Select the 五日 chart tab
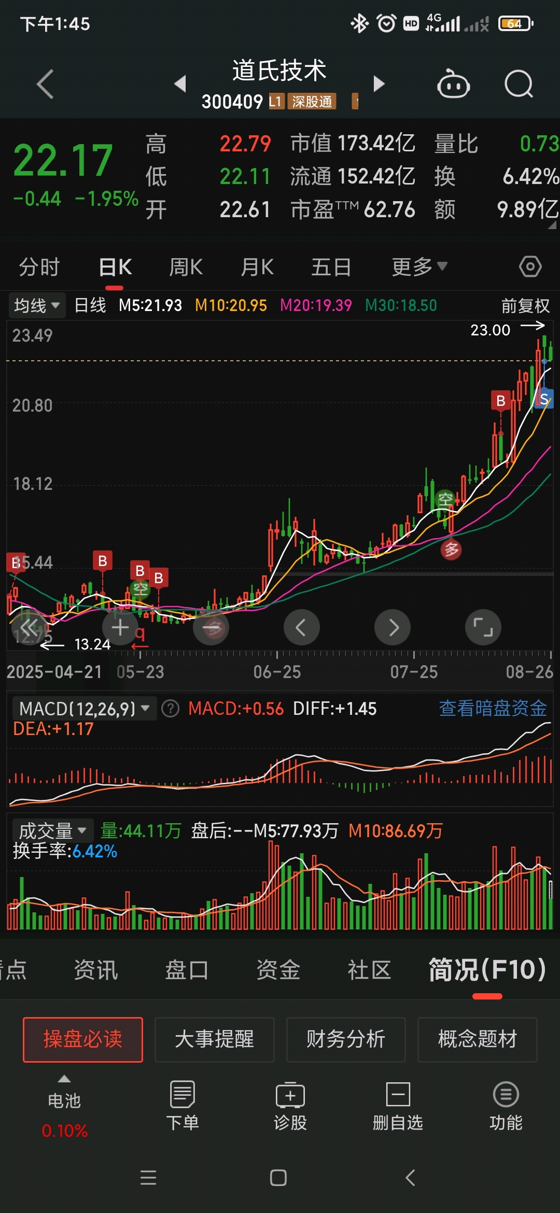The width and height of the screenshot is (560, 1213). (x=331, y=267)
